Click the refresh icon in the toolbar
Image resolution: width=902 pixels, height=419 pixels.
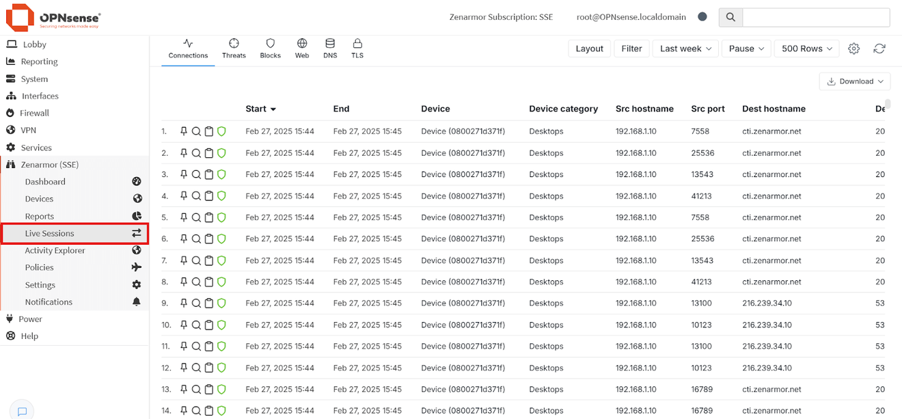879,49
